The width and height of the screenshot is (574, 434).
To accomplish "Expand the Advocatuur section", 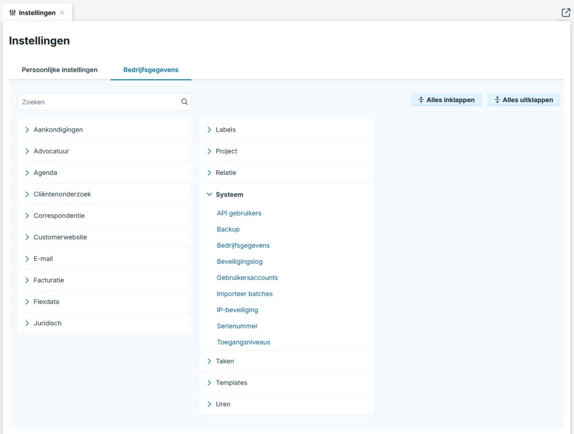I will pyautogui.click(x=104, y=151).
